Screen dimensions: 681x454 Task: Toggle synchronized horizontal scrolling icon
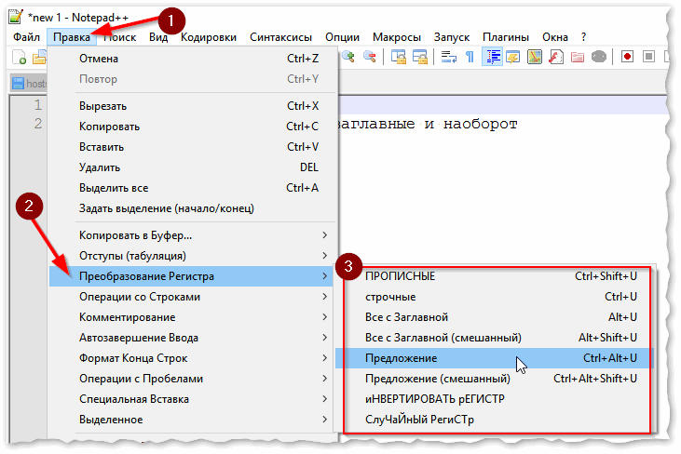(x=420, y=57)
